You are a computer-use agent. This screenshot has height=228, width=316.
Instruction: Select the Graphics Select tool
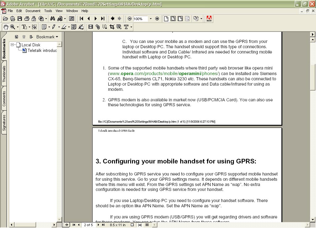pos(34,27)
